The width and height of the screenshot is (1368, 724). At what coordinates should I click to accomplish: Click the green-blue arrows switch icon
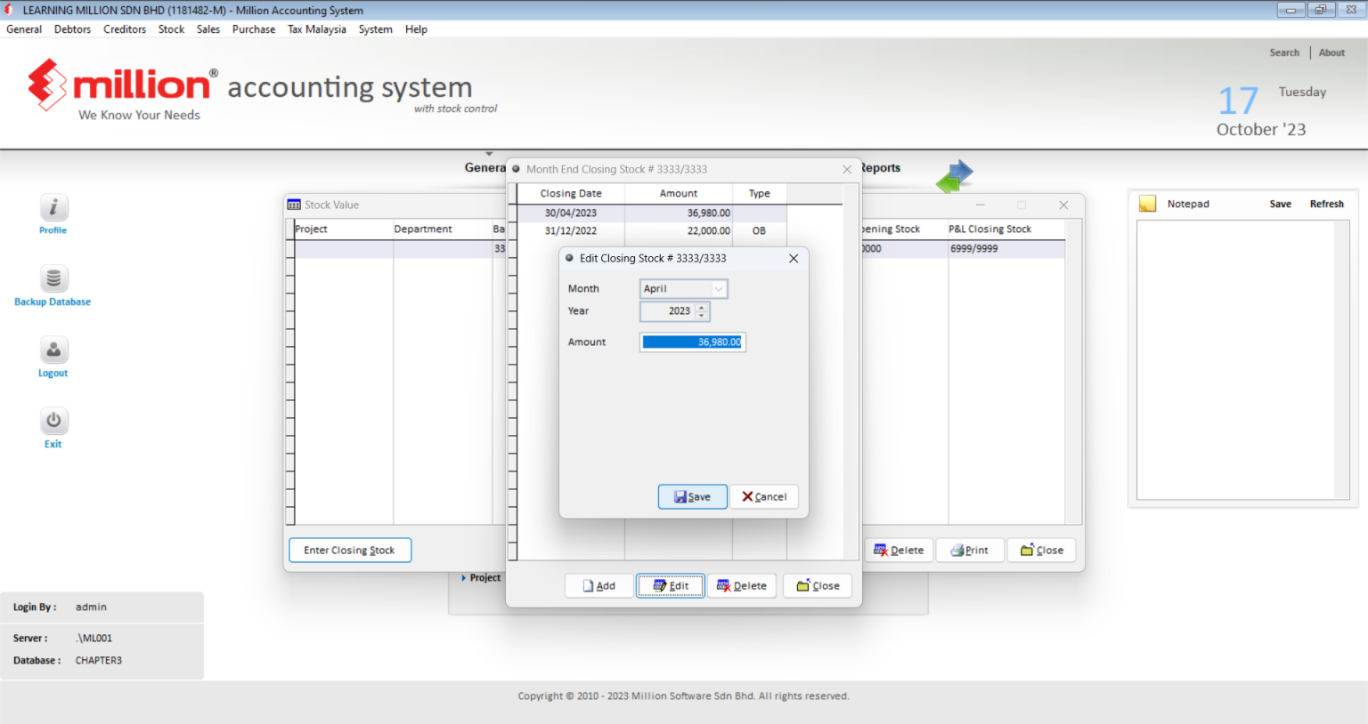[x=955, y=175]
